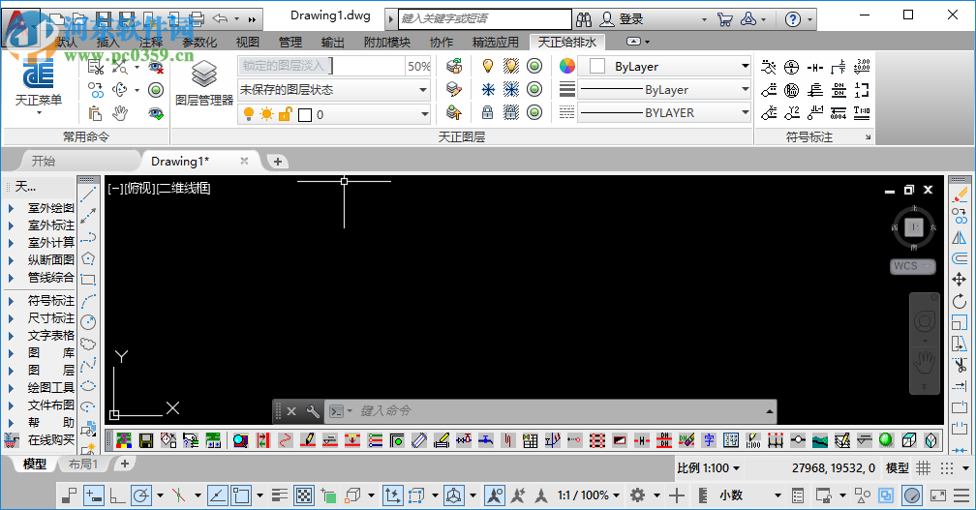
Task: Open the 小数 units dropdown
Action: pyautogui.click(x=748, y=495)
